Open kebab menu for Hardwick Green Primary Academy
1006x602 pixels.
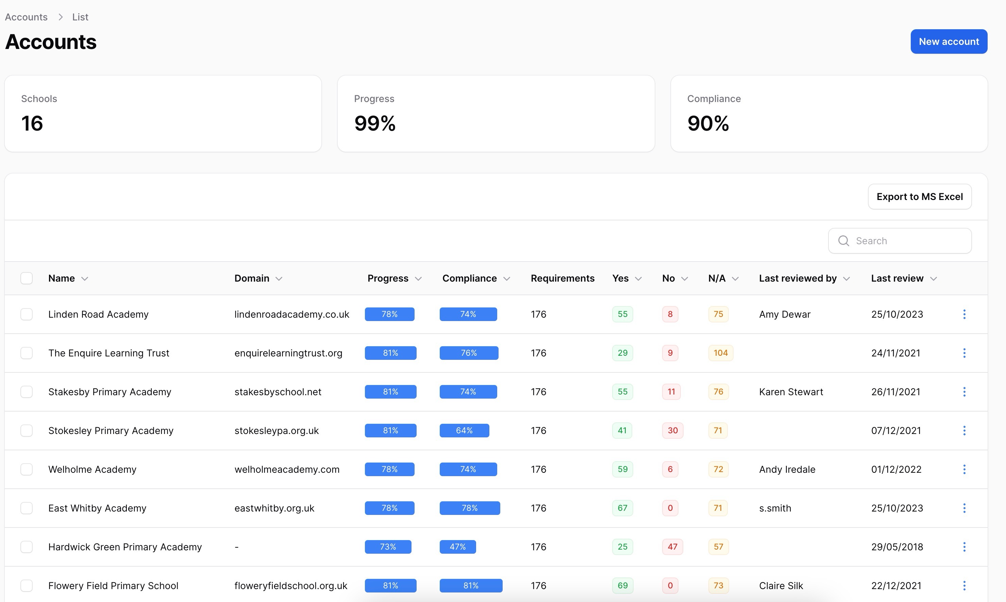click(964, 547)
